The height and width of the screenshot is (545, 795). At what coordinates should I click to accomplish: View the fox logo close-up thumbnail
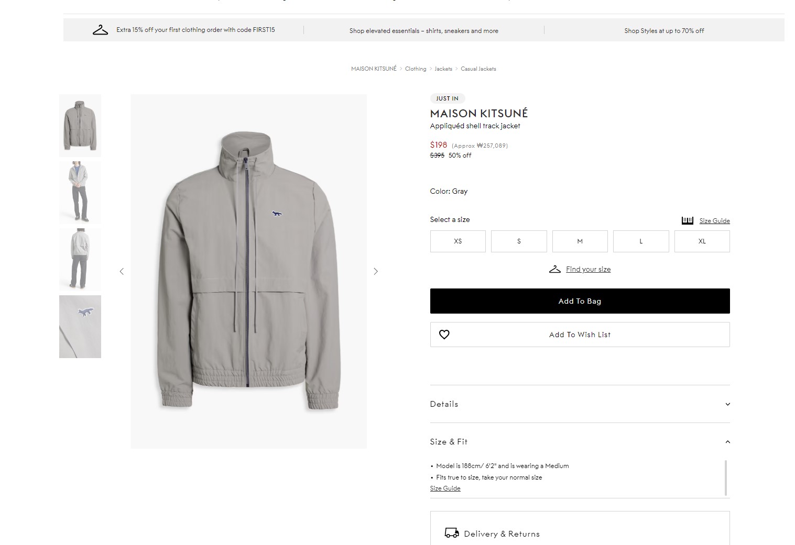[80, 327]
